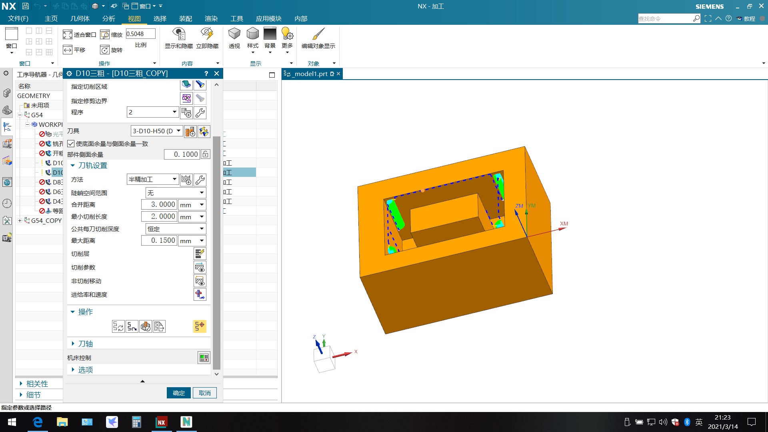
Task: Expand the 选项 section
Action: tap(82, 370)
